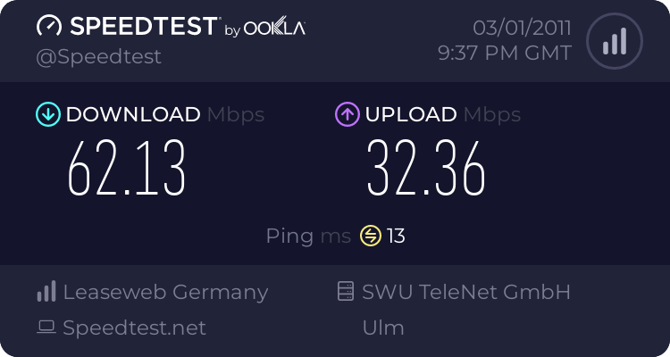Click the Speedtest.net label
The height and width of the screenshot is (357, 670).
134,328
